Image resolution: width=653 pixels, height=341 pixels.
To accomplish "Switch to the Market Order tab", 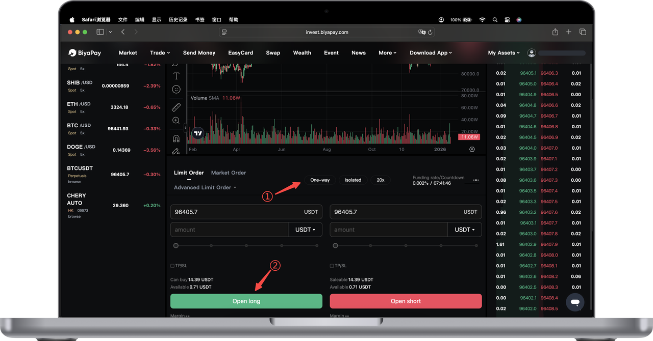I will tap(229, 173).
